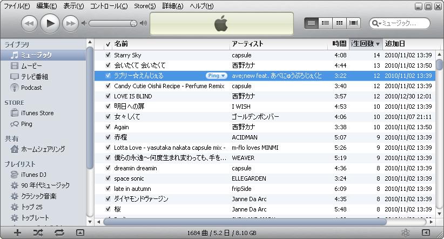Viewport: 444px width, 239px height.
Task: Open the 詳細(A) menu
Action: click(x=173, y=6)
